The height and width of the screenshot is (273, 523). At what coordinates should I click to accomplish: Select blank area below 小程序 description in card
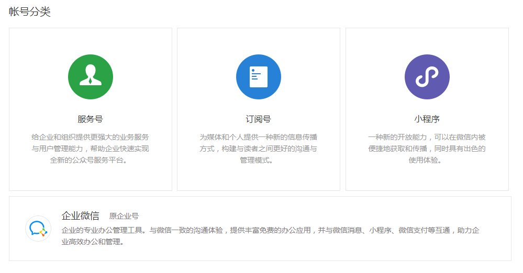point(427,178)
